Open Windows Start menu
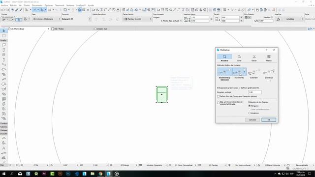 [x=3, y=174]
